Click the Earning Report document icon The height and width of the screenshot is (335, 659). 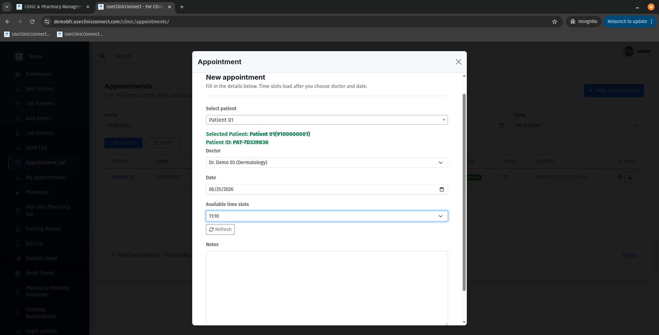click(x=18, y=229)
